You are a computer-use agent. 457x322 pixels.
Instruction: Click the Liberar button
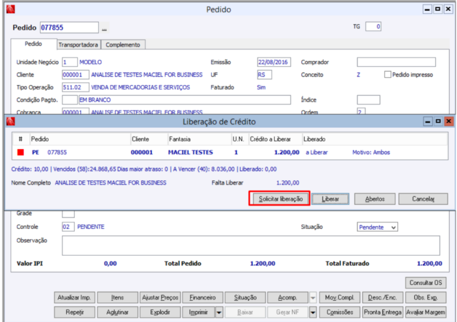(x=330, y=199)
